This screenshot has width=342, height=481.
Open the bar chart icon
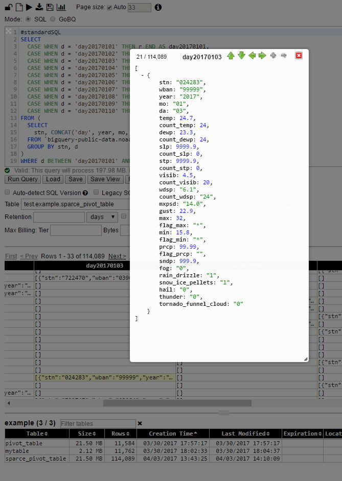click(x=61, y=7)
